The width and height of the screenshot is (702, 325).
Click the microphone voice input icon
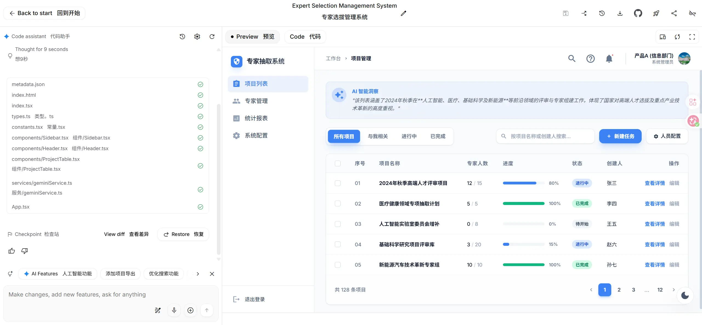pos(174,310)
